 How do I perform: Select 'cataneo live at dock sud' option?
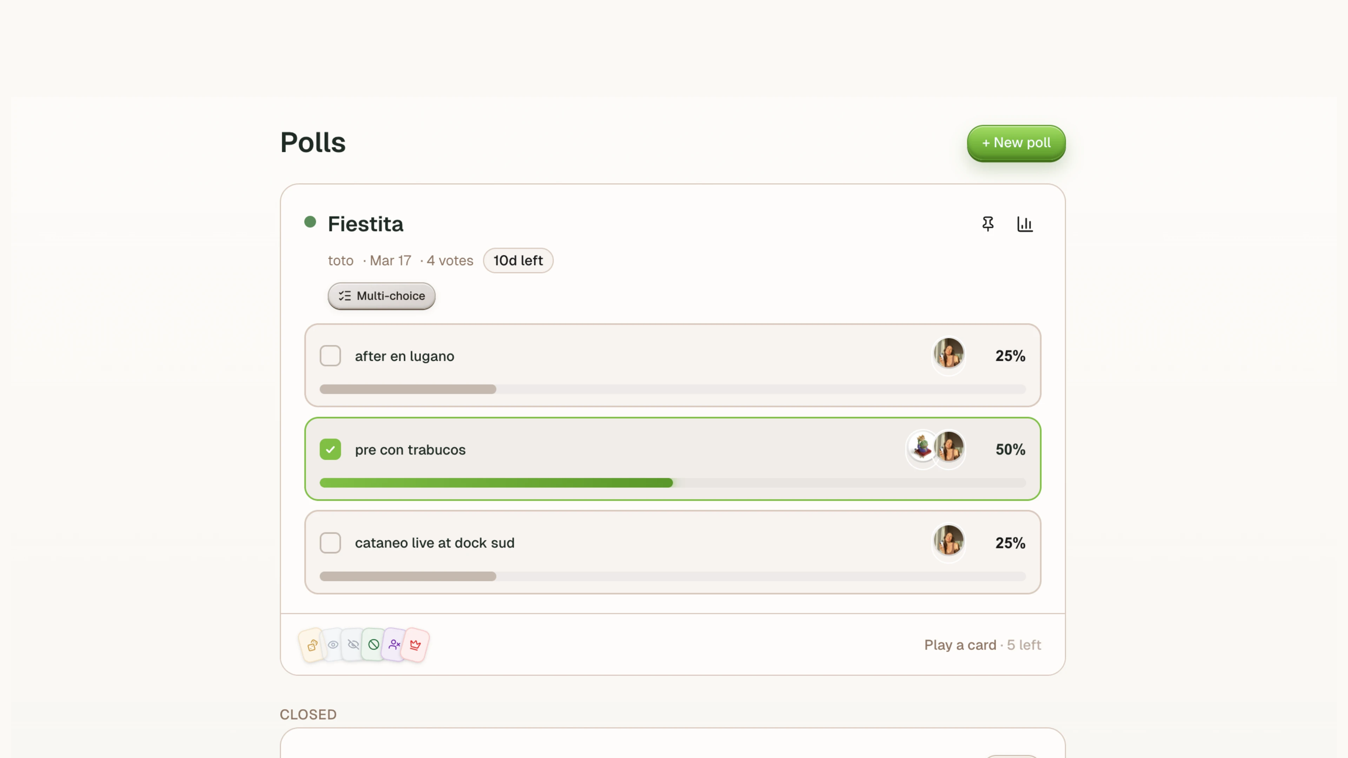pos(330,543)
